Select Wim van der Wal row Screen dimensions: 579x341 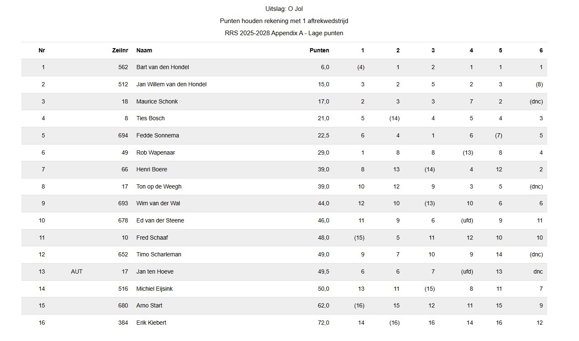click(x=284, y=203)
